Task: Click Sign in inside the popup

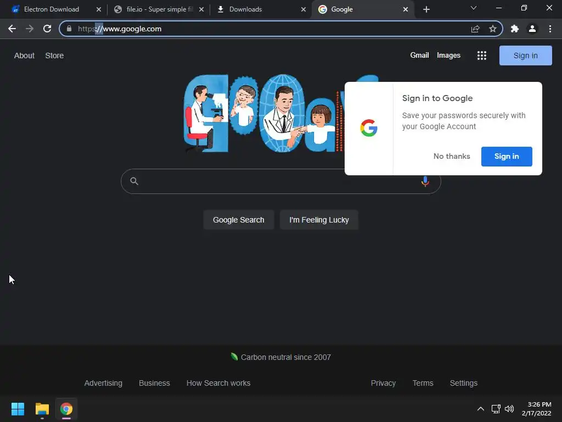Action: [507, 156]
